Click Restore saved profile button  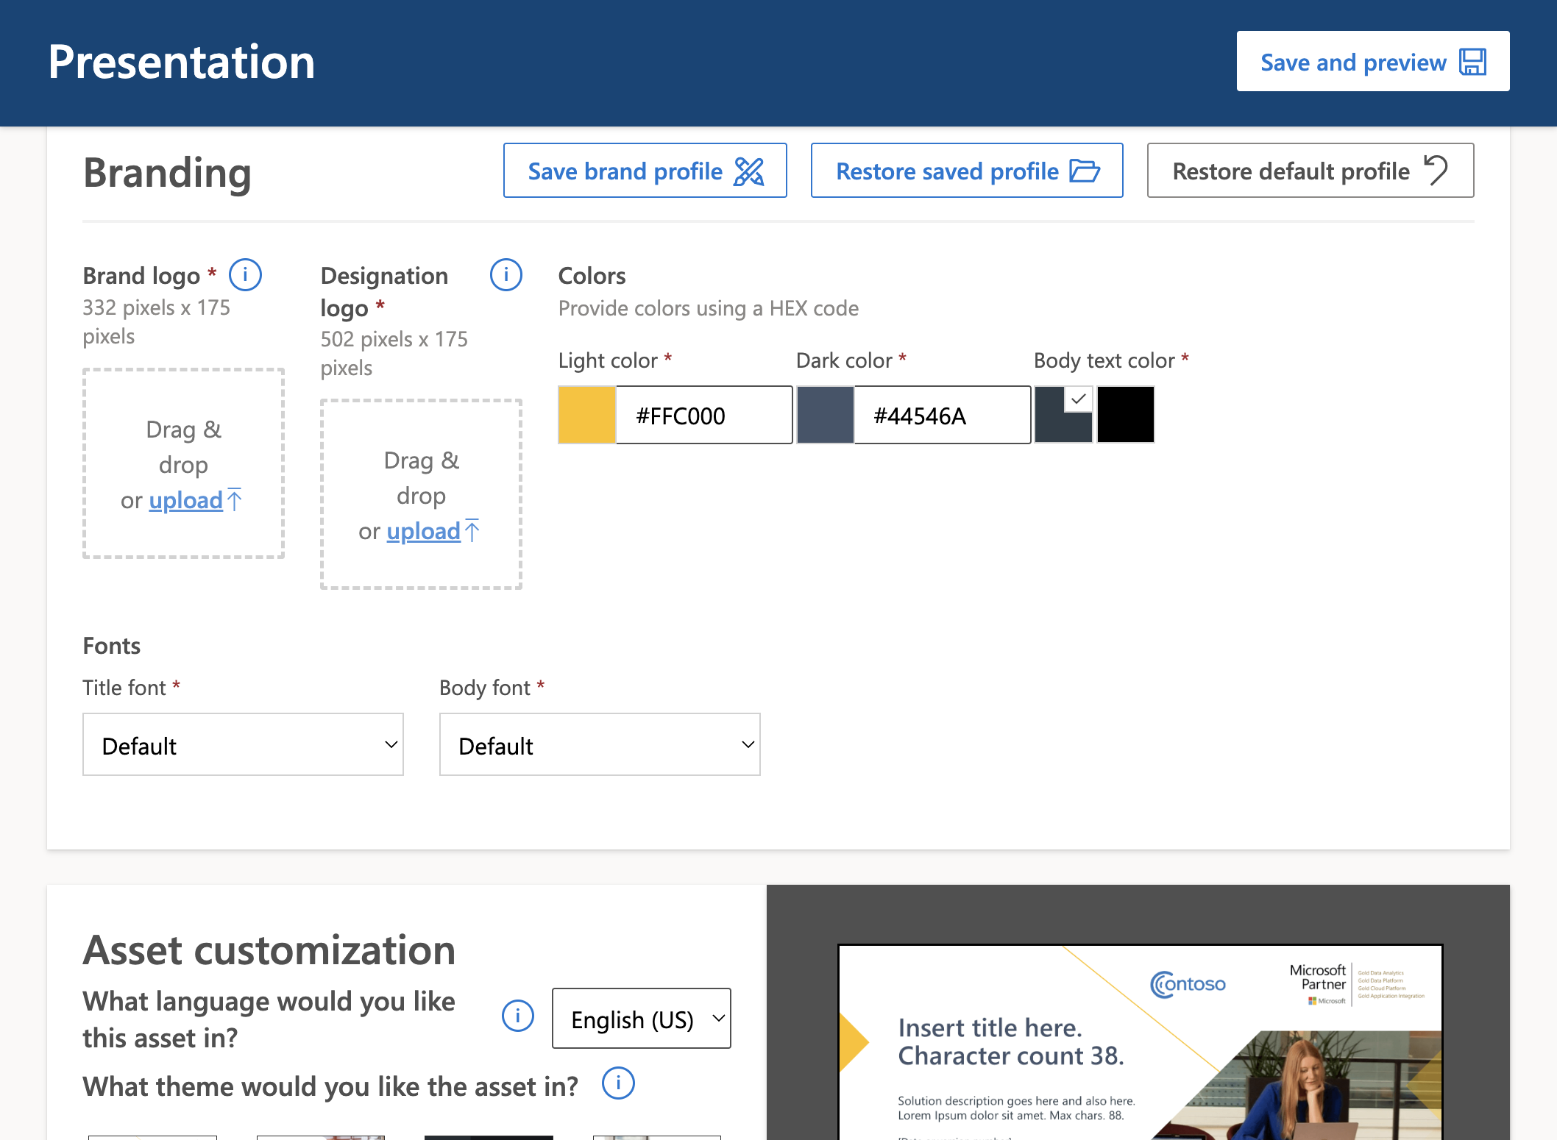click(966, 171)
